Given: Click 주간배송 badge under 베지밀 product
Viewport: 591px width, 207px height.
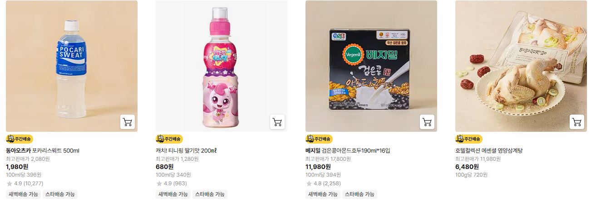Looking at the screenshot, I should tap(319, 139).
